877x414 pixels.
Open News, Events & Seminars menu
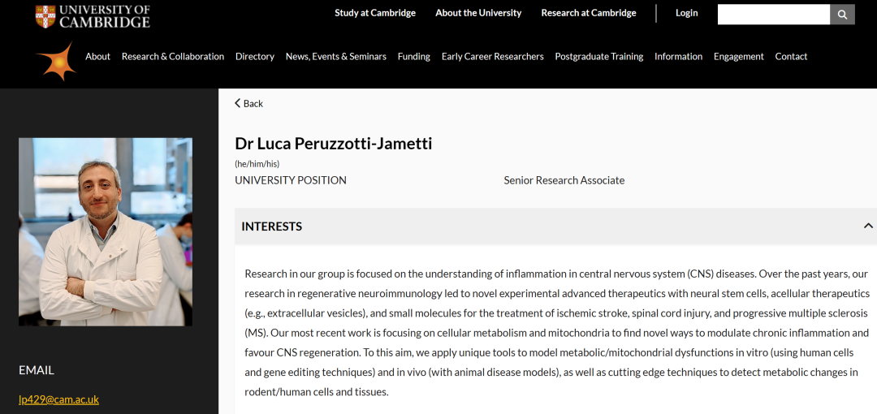(x=336, y=57)
